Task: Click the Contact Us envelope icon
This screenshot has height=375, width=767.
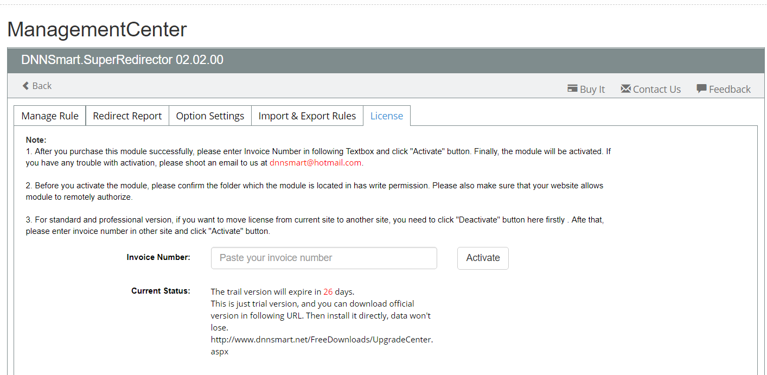Action: pos(625,88)
